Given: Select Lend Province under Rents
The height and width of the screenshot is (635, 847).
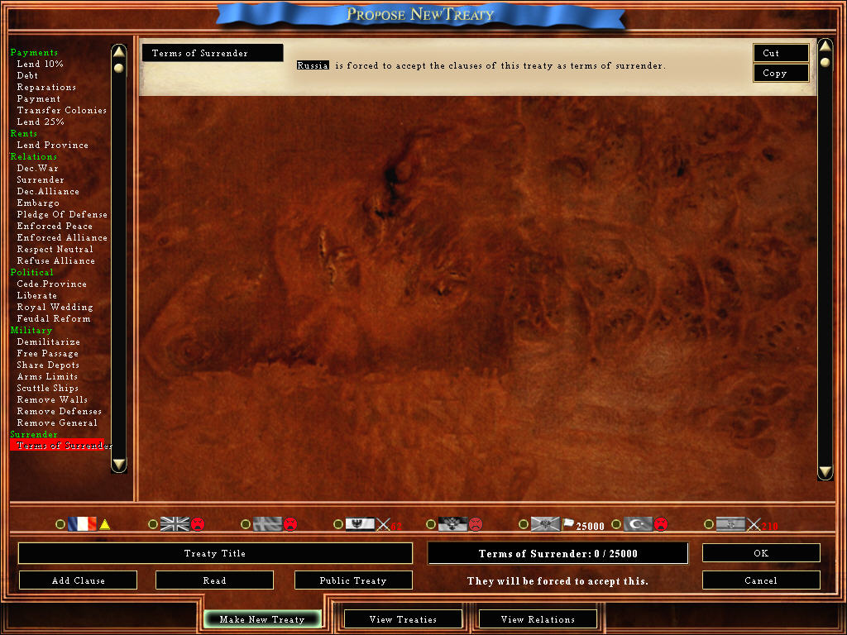Looking at the screenshot, I should [52, 145].
